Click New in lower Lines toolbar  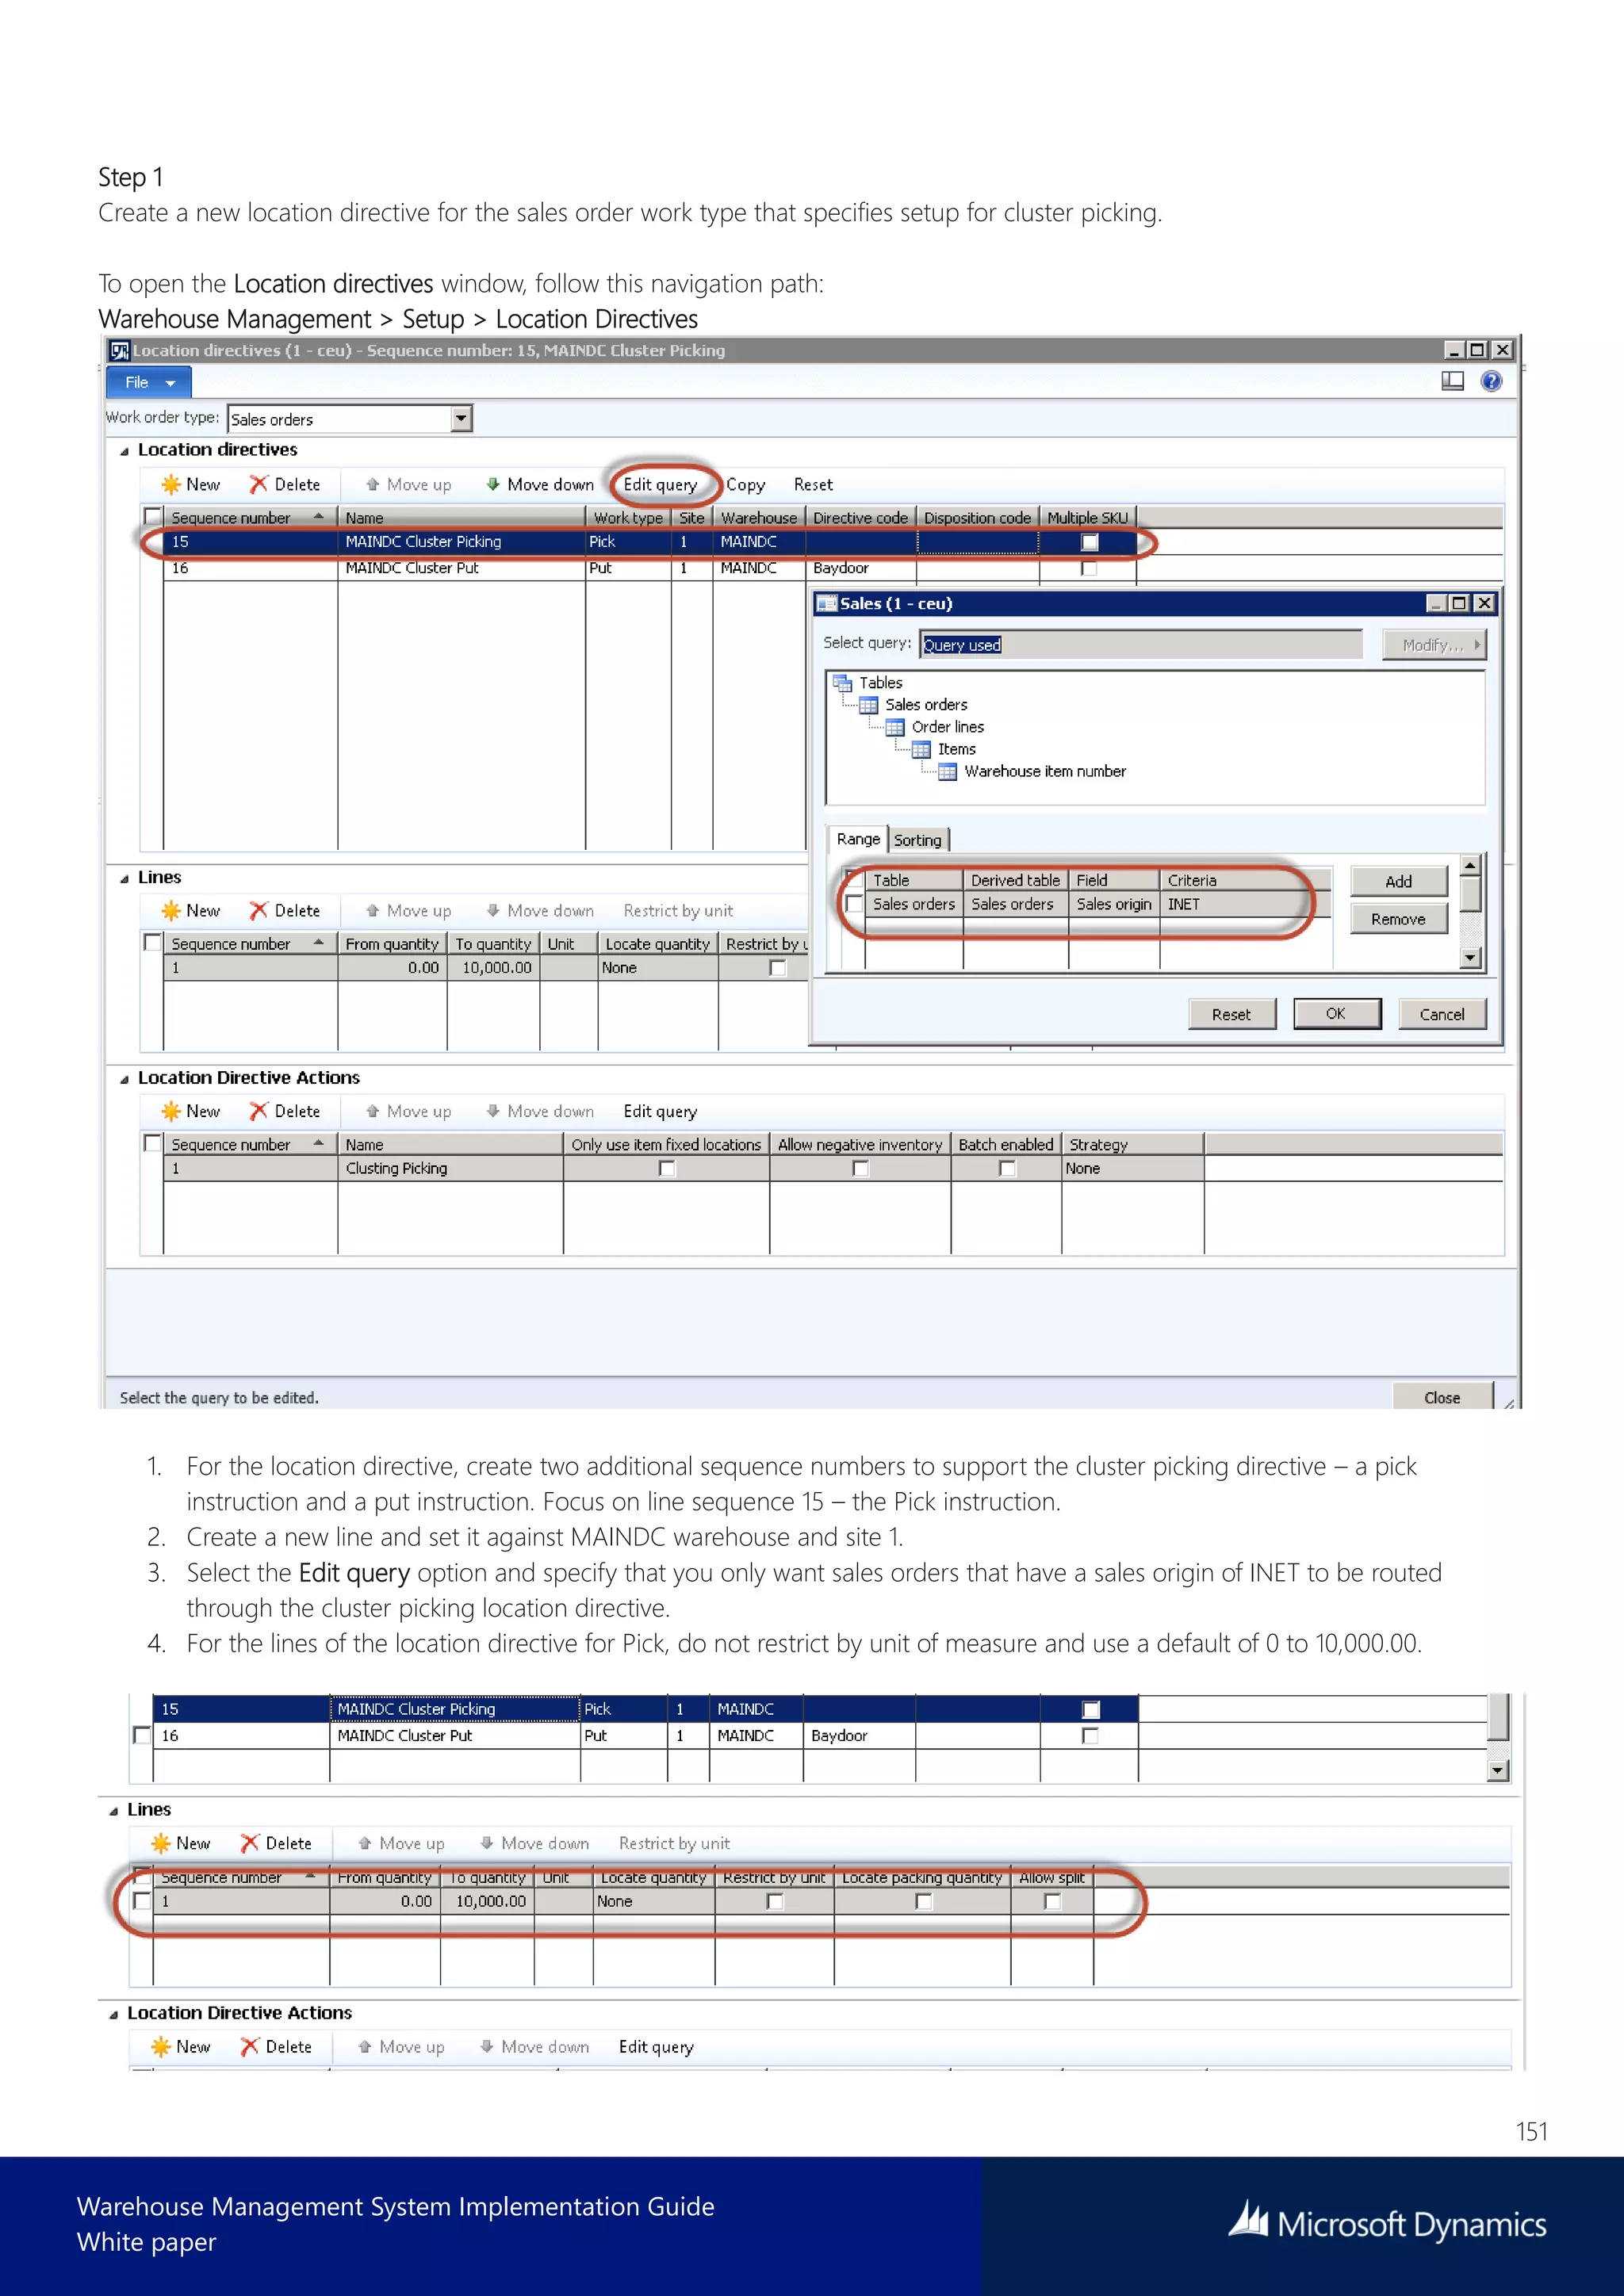tap(181, 1843)
